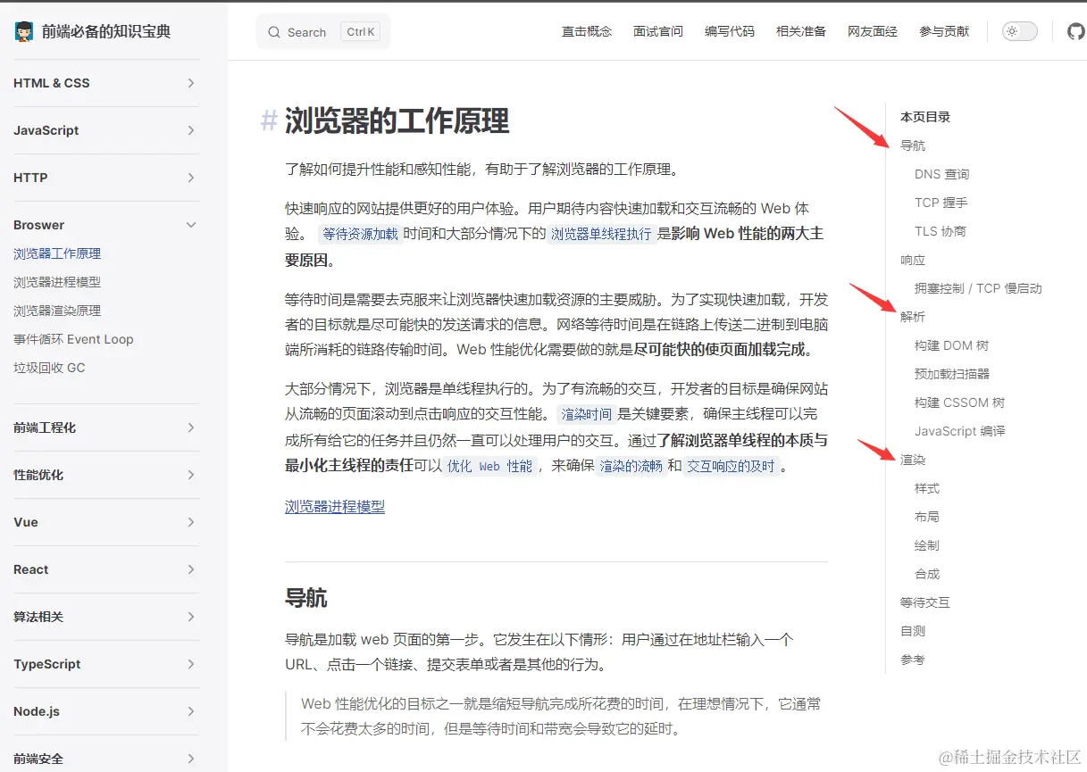Jump to 导航 in page outline
The height and width of the screenshot is (772, 1087).
(x=913, y=145)
